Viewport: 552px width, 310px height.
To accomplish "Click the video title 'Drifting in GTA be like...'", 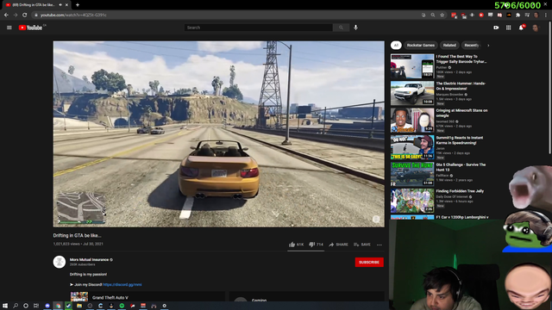I will pyautogui.click(x=77, y=235).
